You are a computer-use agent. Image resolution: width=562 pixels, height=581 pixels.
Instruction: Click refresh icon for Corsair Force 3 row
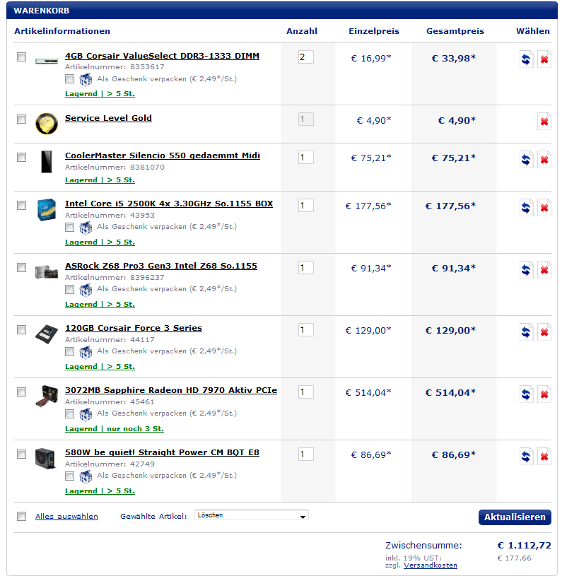click(526, 332)
